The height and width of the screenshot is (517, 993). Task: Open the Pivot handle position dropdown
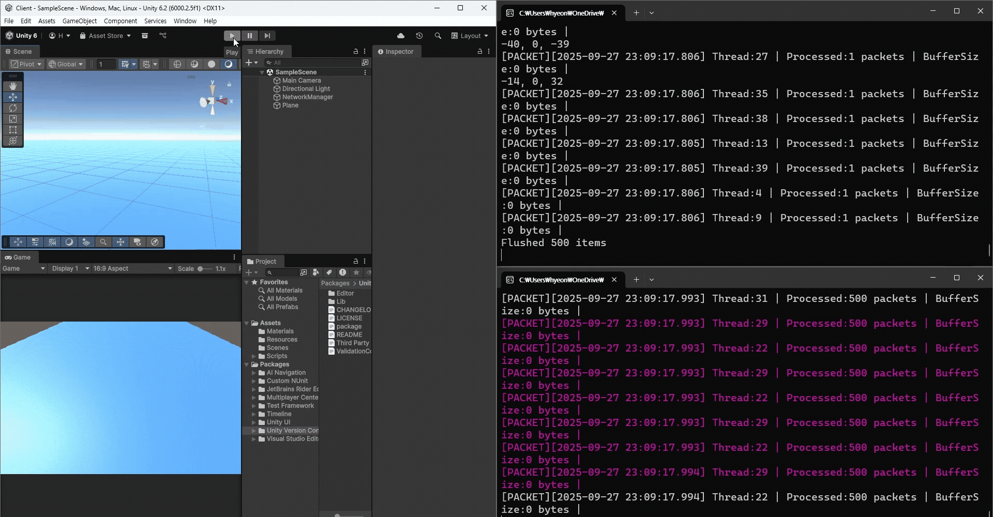(26, 64)
